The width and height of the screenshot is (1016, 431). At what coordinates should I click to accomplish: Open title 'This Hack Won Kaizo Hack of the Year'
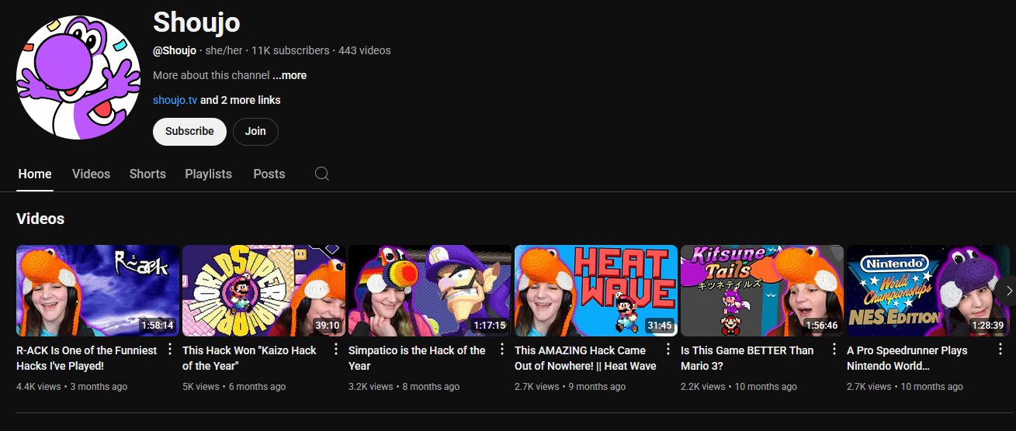pos(249,358)
